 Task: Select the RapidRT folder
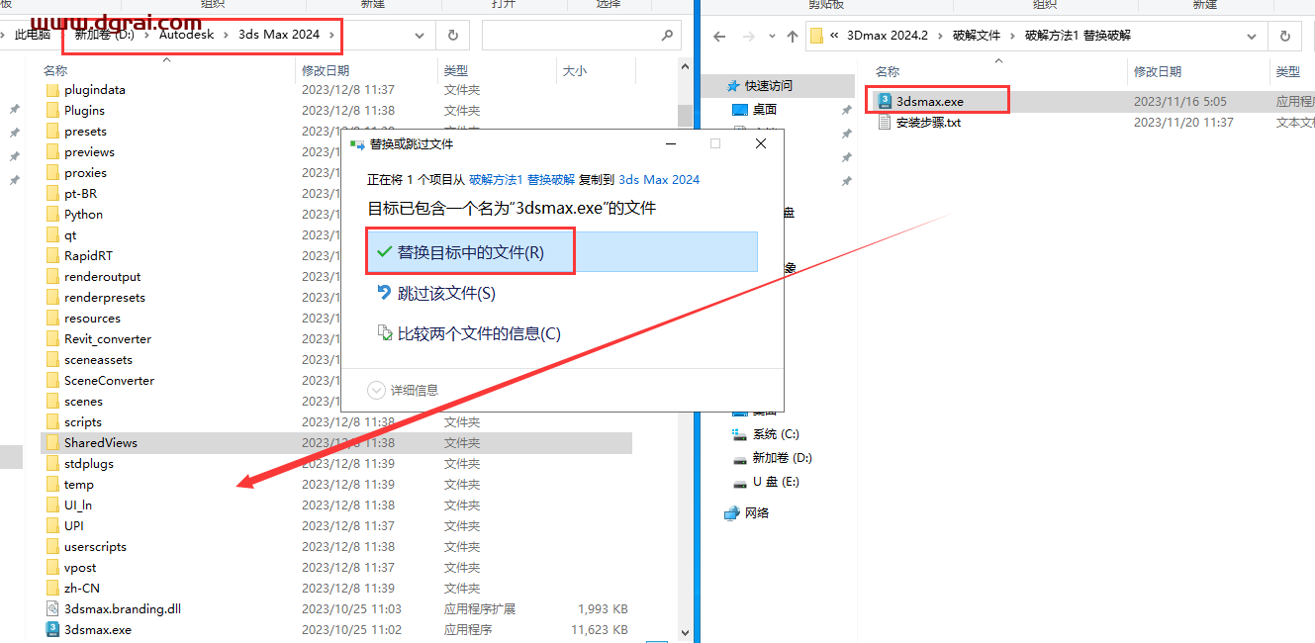(88, 255)
